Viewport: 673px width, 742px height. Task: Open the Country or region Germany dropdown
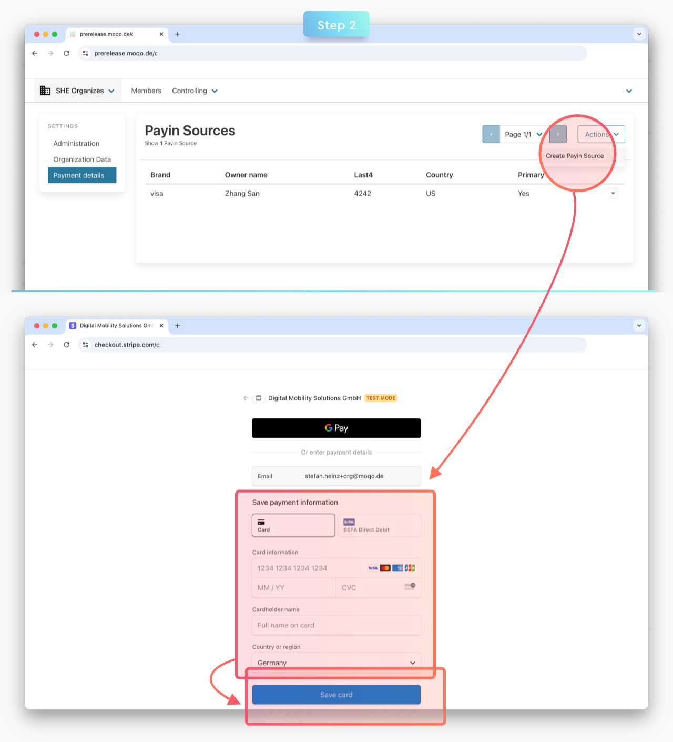336,663
